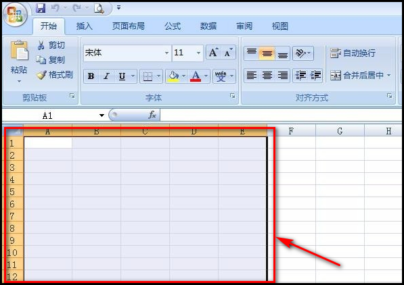The height and width of the screenshot is (285, 404).
Task: Switch to the 插入 (Insert) tab
Action: click(84, 26)
